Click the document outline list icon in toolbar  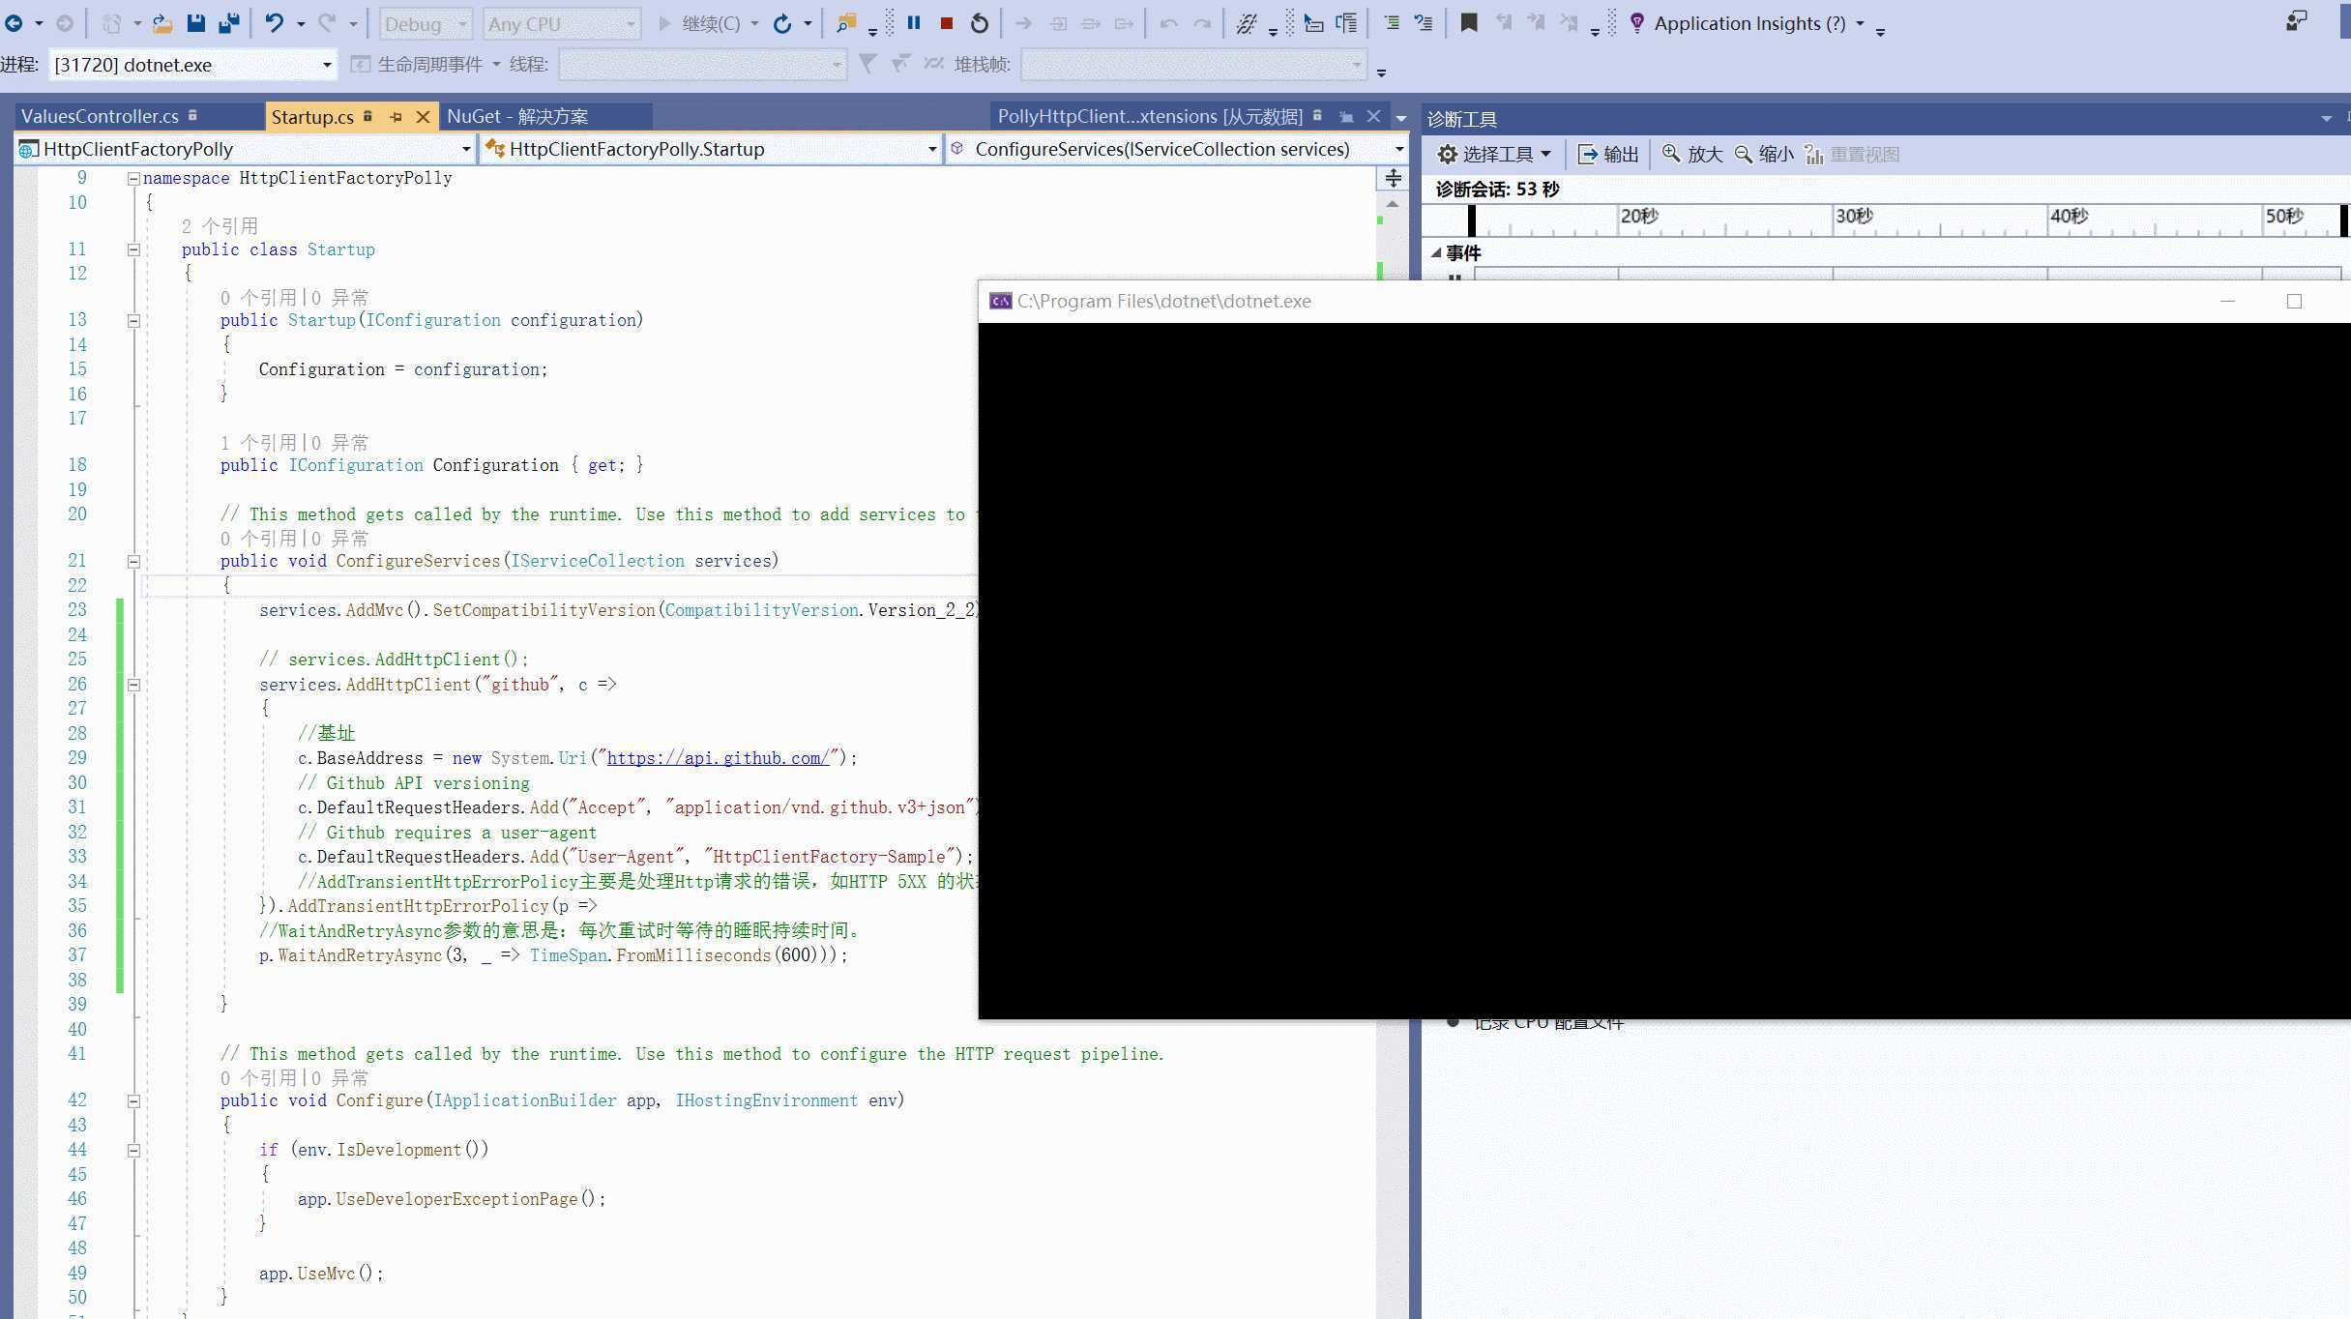[1346, 23]
